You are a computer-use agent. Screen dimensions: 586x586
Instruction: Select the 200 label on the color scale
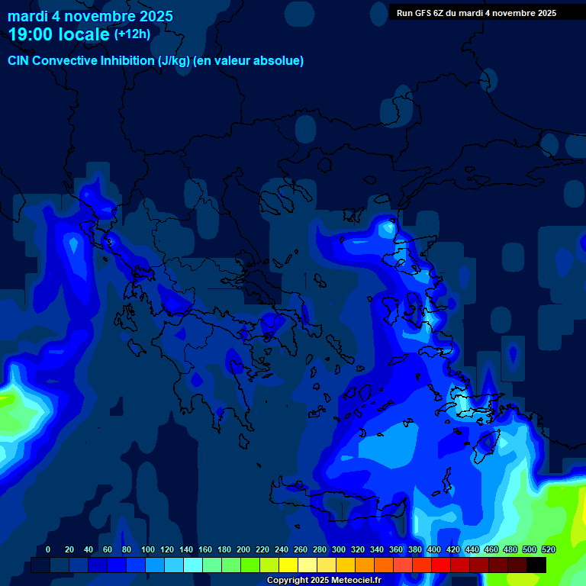point(243,549)
